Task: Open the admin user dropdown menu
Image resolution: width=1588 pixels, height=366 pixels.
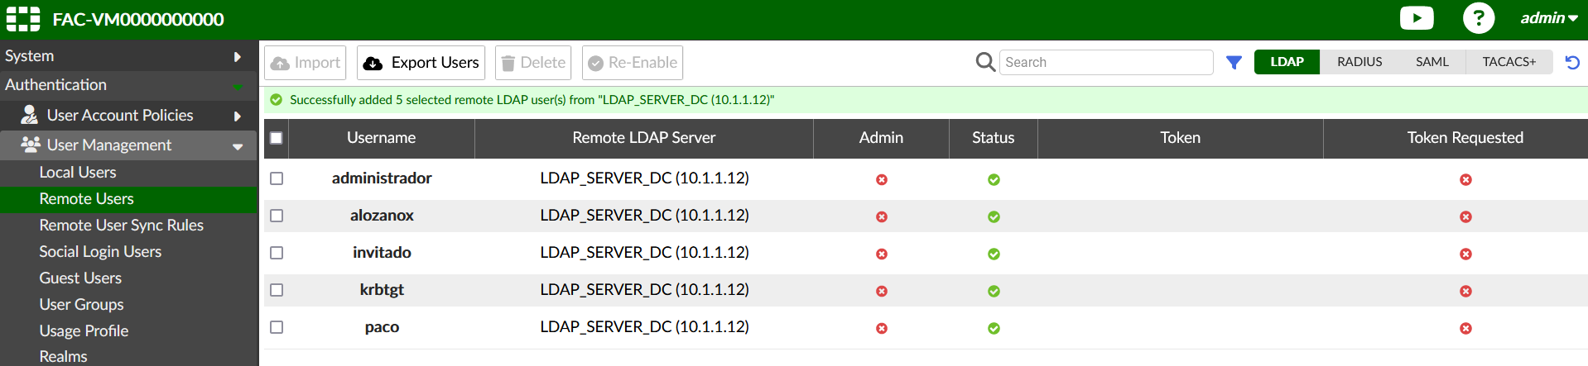Action: tap(1548, 18)
